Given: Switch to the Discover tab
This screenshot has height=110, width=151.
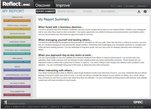Looking at the screenshot, I should click(43, 5).
